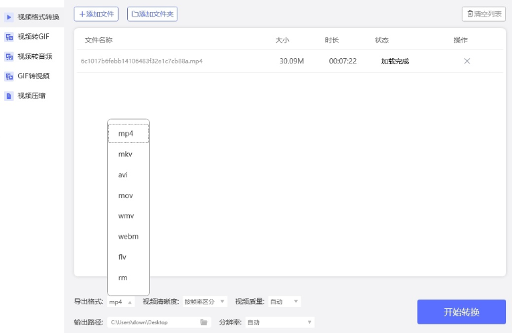Screen dimensions: 512x333
Task: Click the GIF转视频 sidebar icon
Action: pyautogui.click(x=9, y=76)
